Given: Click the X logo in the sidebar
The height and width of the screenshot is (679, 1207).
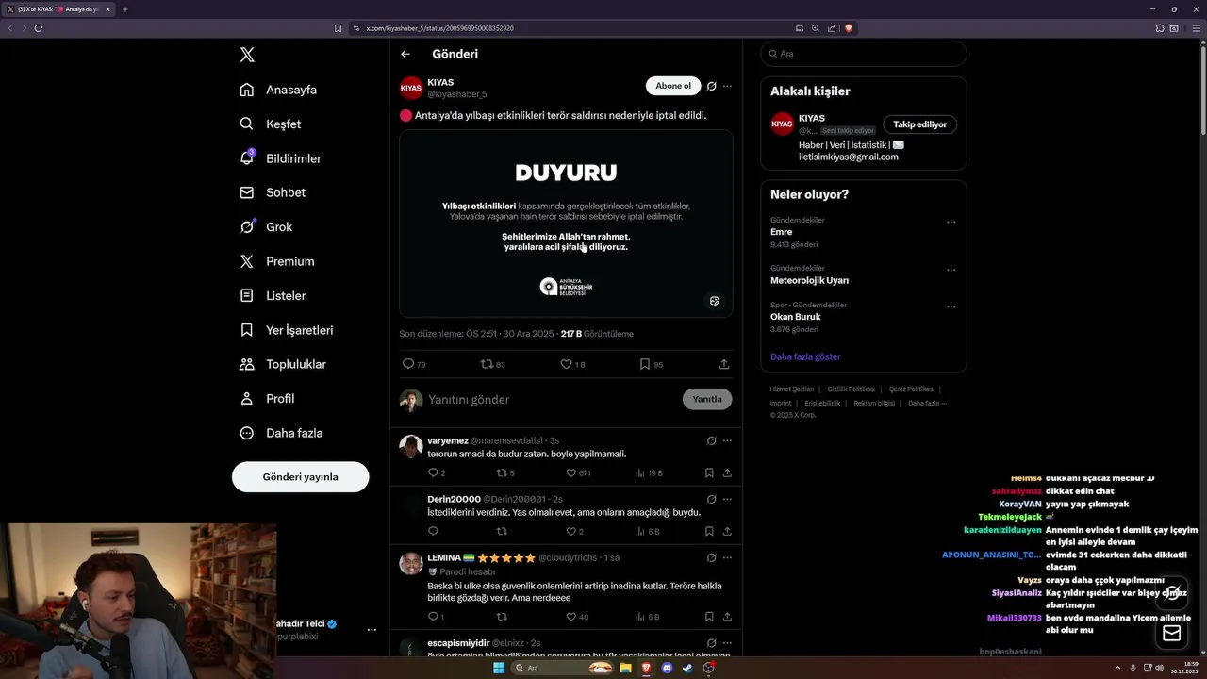Looking at the screenshot, I should click(247, 55).
